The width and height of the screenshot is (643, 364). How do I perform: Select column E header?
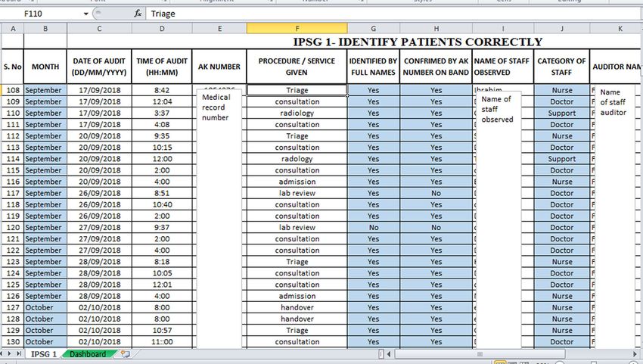click(x=219, y=28)
